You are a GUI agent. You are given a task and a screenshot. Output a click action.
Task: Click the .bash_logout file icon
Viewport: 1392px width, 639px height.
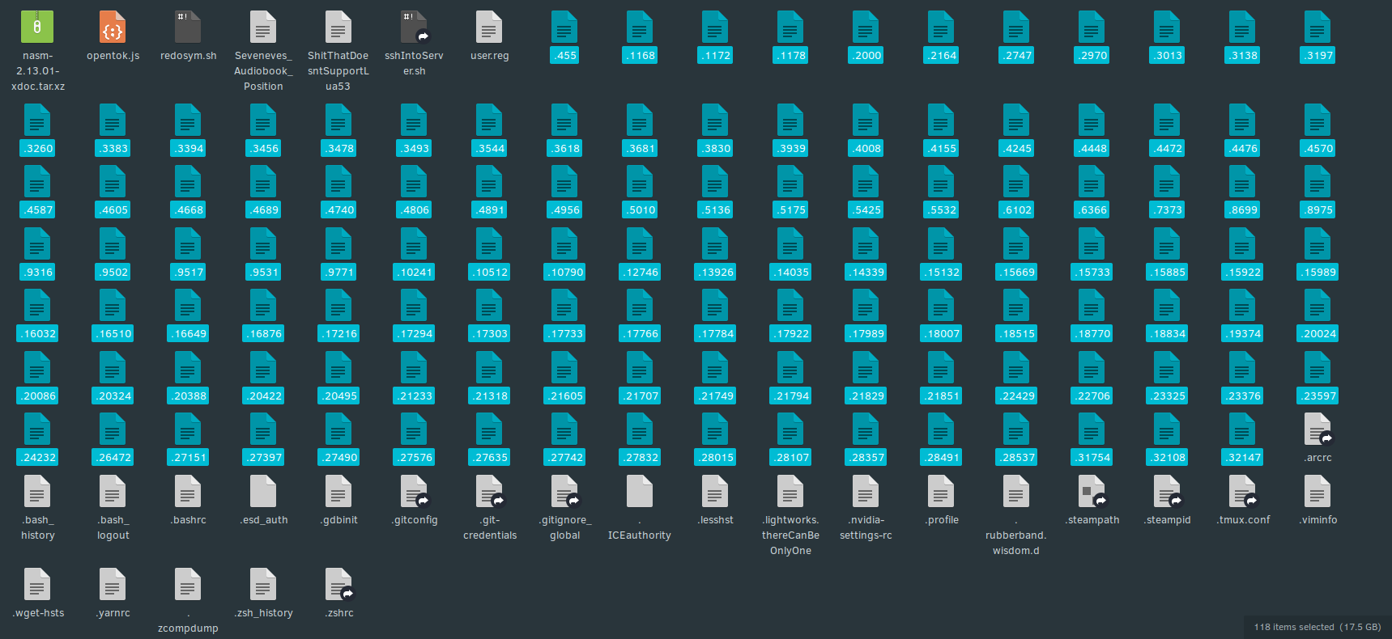(113, 491)
